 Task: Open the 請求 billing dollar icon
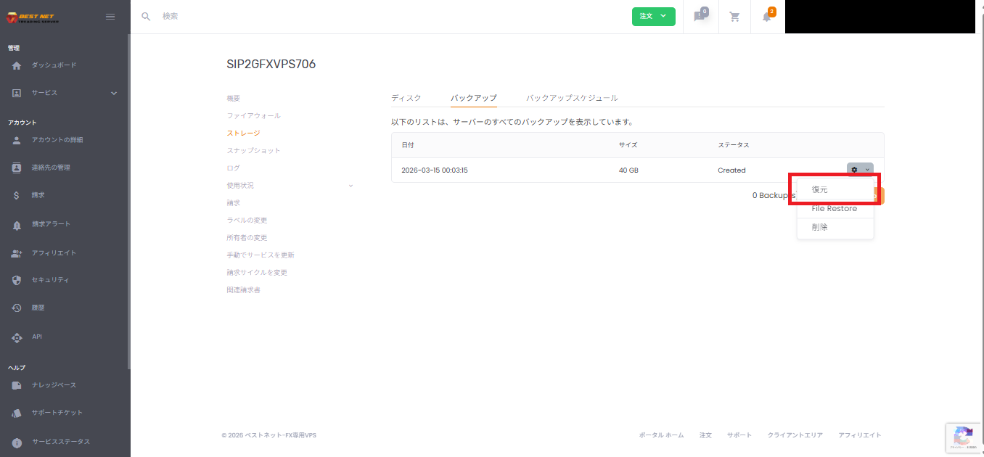tap(16, 195)
